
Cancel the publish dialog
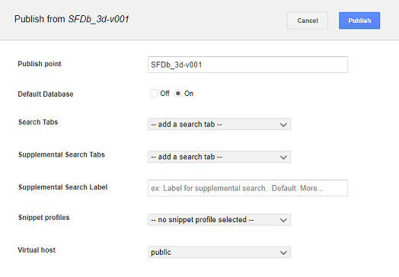coord(308,21)
